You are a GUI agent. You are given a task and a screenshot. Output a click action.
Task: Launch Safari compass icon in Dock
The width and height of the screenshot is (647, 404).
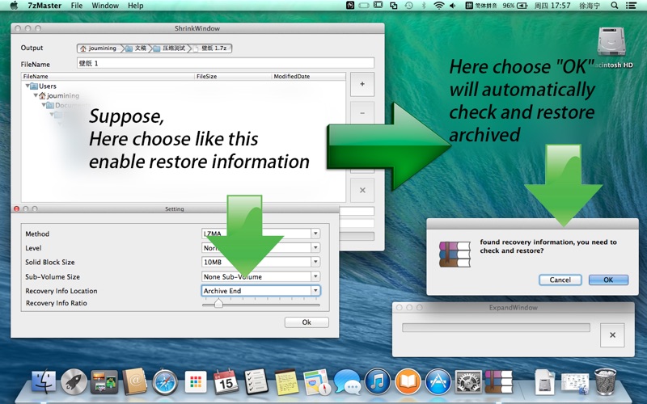click(x=165, y=382)
